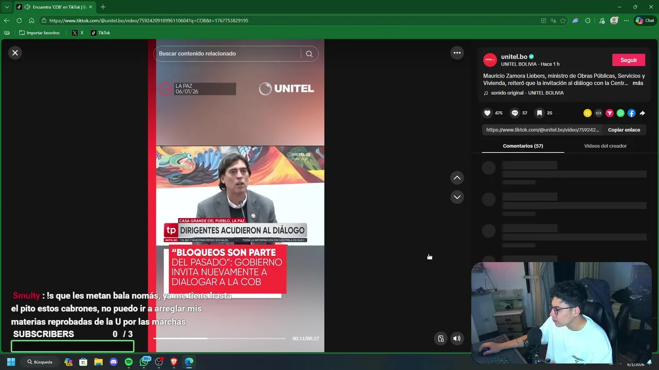Open the unitel.bo username link

point(514,57)
